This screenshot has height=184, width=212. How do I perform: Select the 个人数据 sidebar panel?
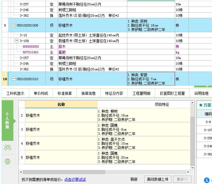(x=7, y=120)
